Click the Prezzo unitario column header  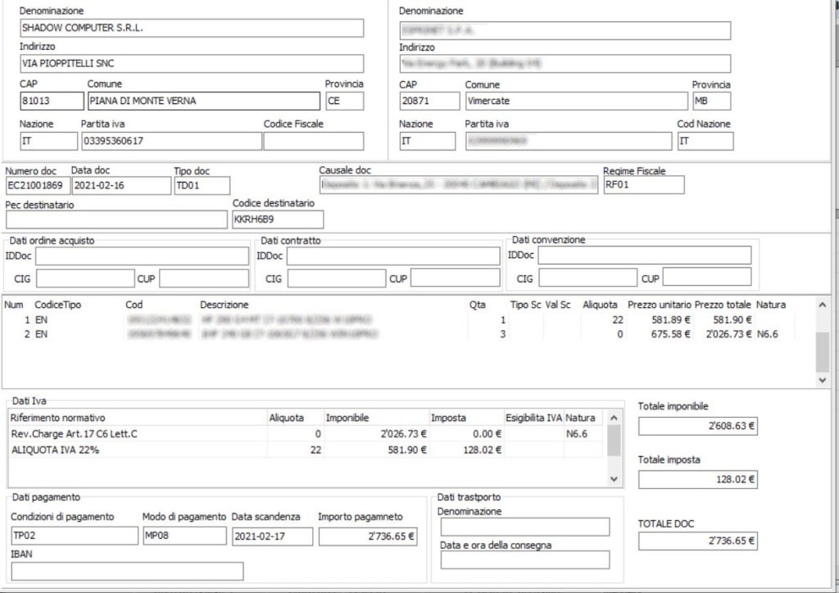(x=660, y=305)
